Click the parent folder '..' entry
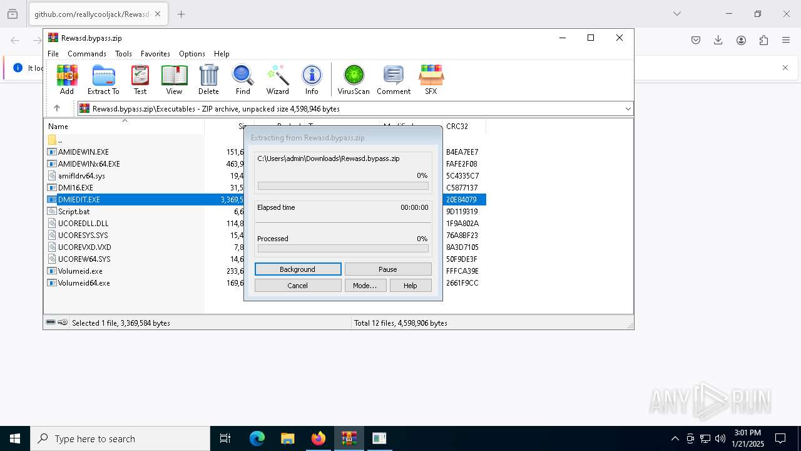The height and width of the screenshot is (451, 801). [55, 140]
